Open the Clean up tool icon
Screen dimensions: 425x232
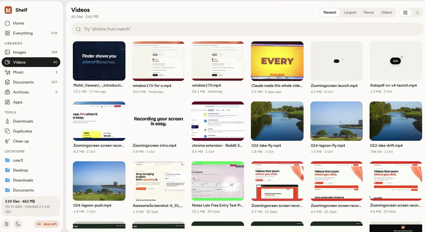(x=7, y=141)
